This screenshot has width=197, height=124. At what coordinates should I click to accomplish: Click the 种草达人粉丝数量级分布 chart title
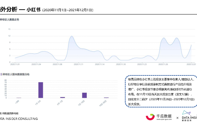click(16, 74)
